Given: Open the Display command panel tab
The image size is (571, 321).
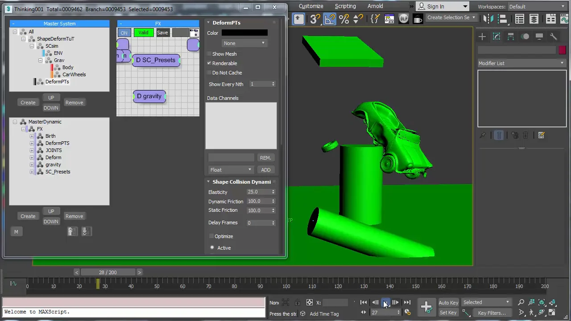Looking at the screenshot, I should [539, 37].
